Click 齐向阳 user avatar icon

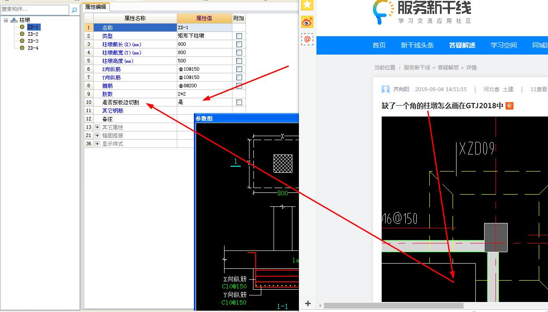coord(386,89)
